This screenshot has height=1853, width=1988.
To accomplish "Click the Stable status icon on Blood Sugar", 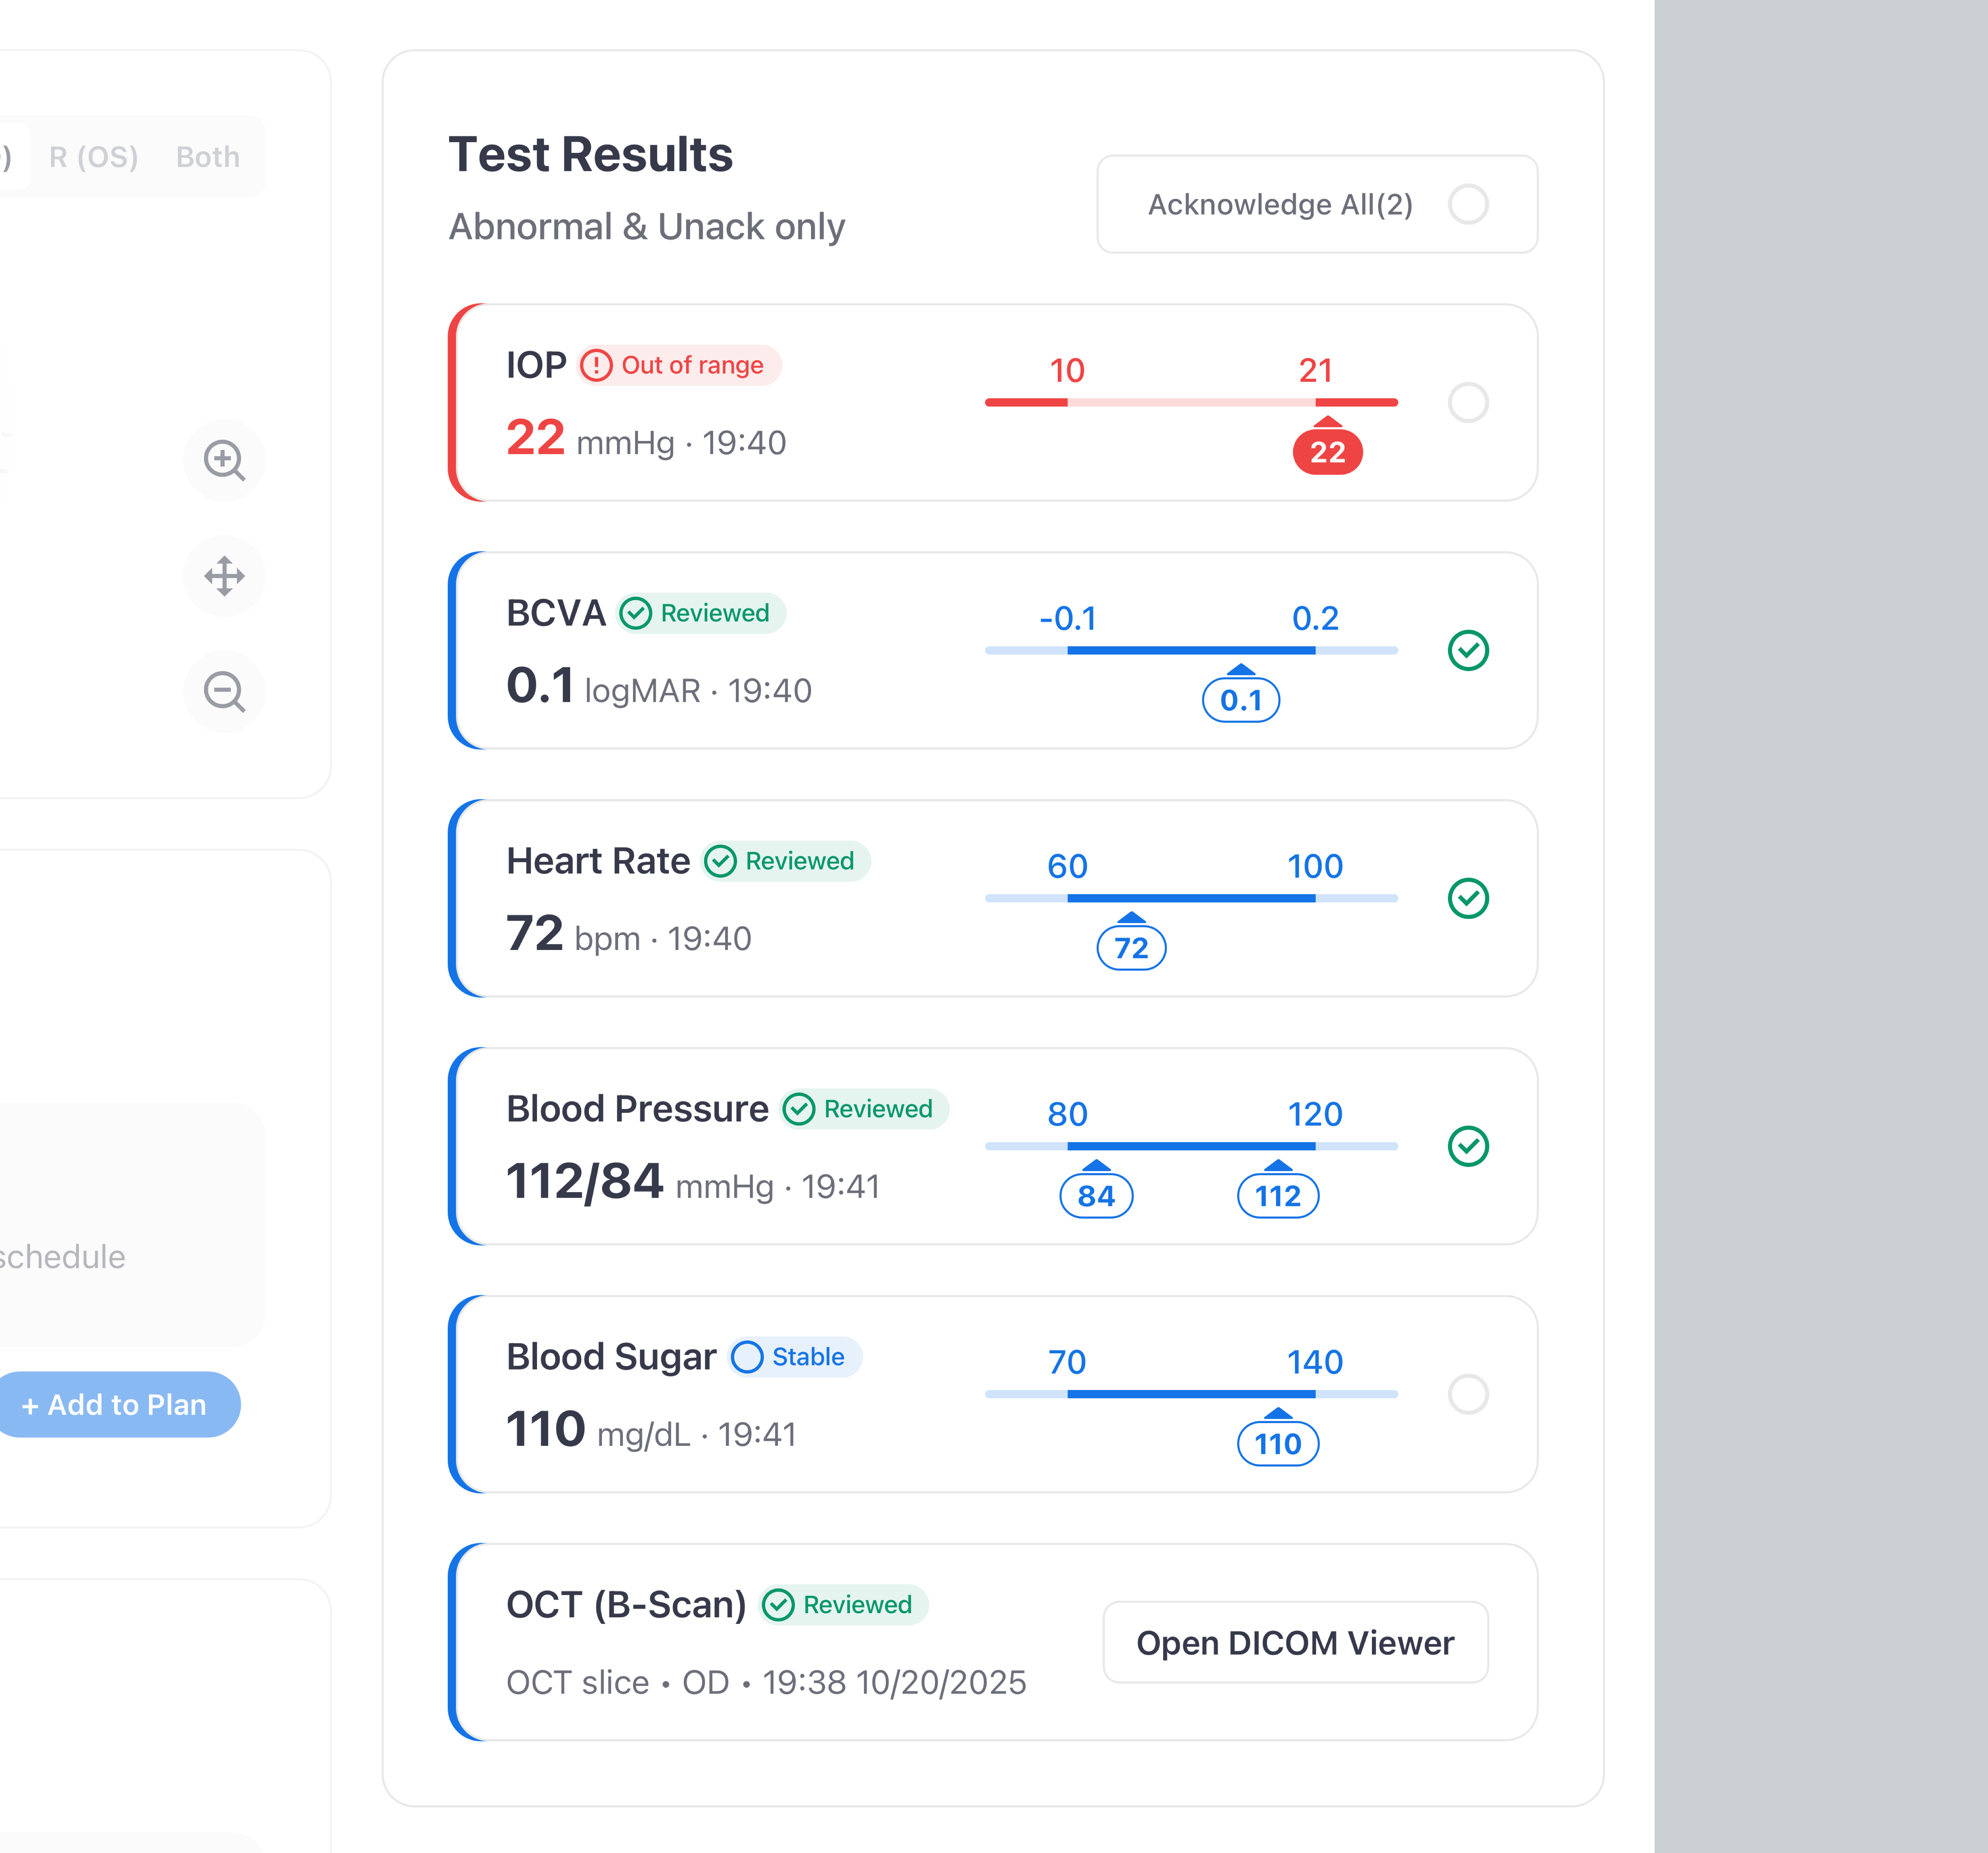I will point(748,1357).
